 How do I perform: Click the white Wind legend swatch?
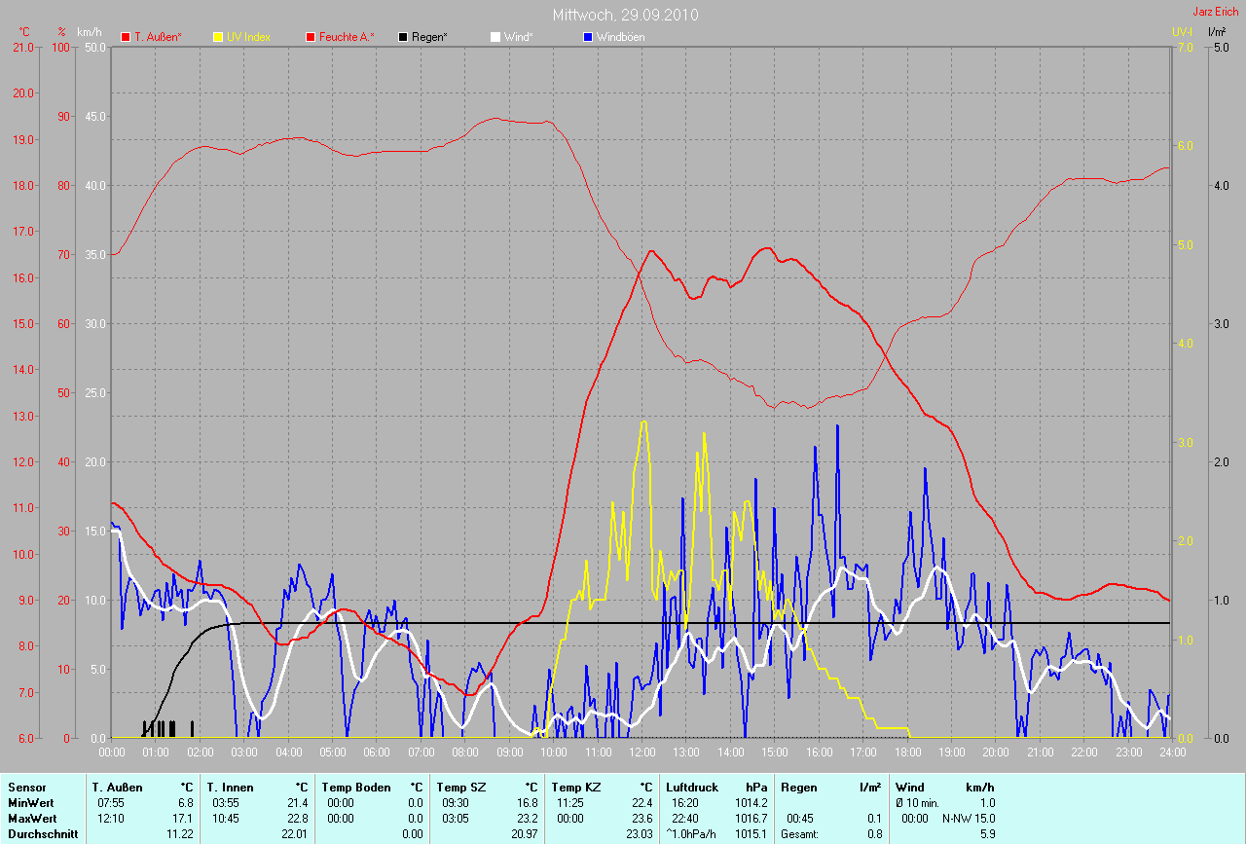tap(495, 37)
